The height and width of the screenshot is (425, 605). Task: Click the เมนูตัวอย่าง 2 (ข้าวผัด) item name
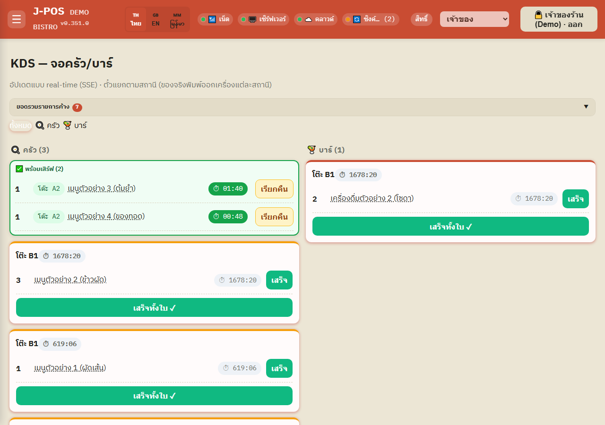[70, 280]
